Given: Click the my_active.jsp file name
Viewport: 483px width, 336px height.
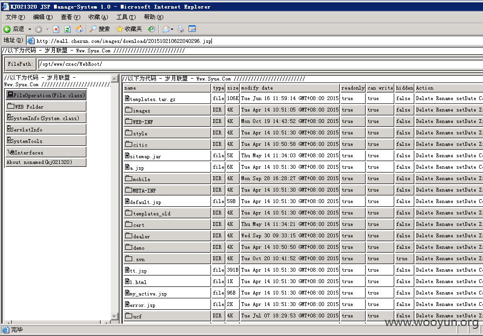Looking at the screenshot, I should tap(148, 294).
